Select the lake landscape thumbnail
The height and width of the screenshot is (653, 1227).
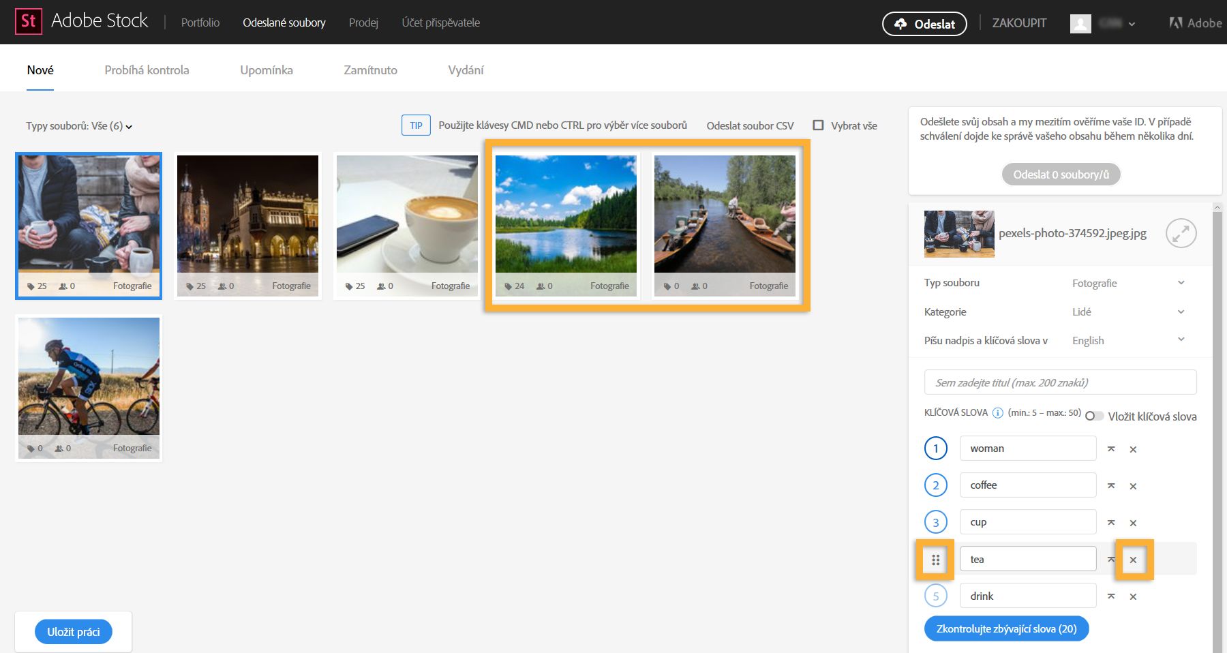(566, 226)
